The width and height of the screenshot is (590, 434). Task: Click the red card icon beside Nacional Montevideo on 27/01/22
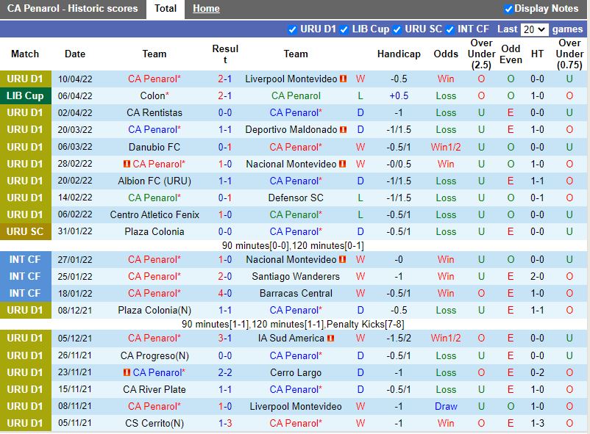click(342, 259)
